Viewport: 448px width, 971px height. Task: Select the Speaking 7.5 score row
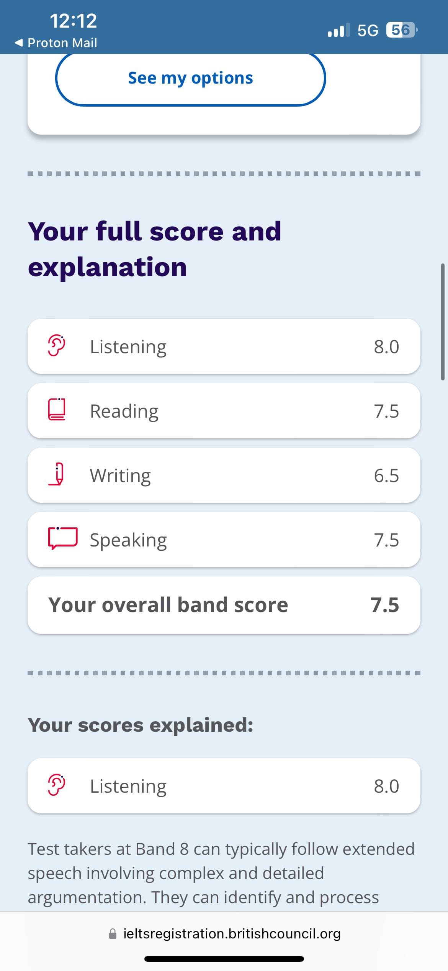[x=224, y=540]
